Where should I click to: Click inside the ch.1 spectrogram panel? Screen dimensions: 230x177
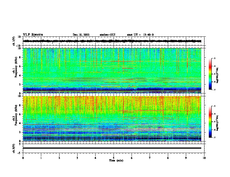click(x=112, y=71)
